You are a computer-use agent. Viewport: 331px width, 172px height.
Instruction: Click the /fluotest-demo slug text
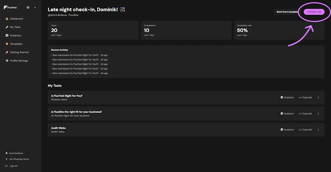click(59, 100)
